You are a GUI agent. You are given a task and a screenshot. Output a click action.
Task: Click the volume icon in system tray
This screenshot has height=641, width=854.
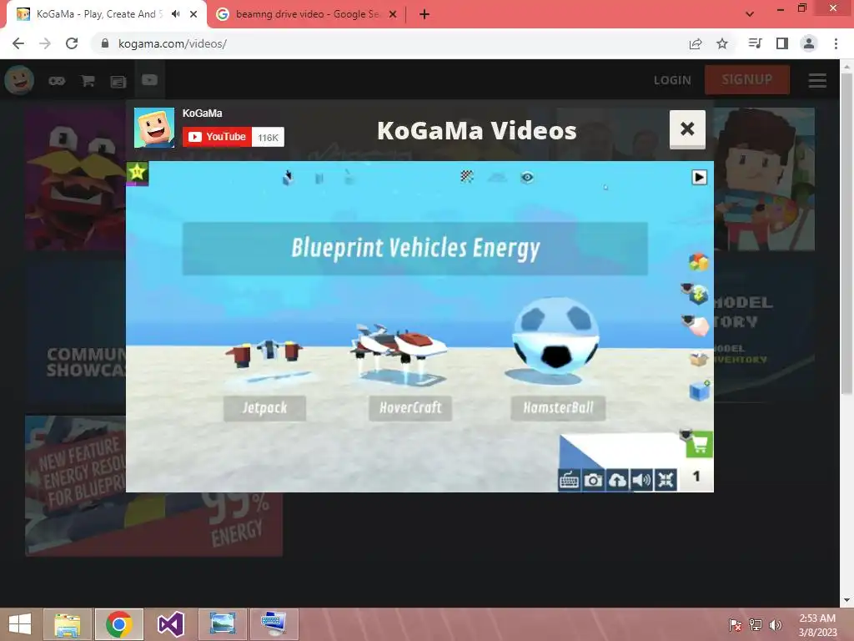(776, 624)
